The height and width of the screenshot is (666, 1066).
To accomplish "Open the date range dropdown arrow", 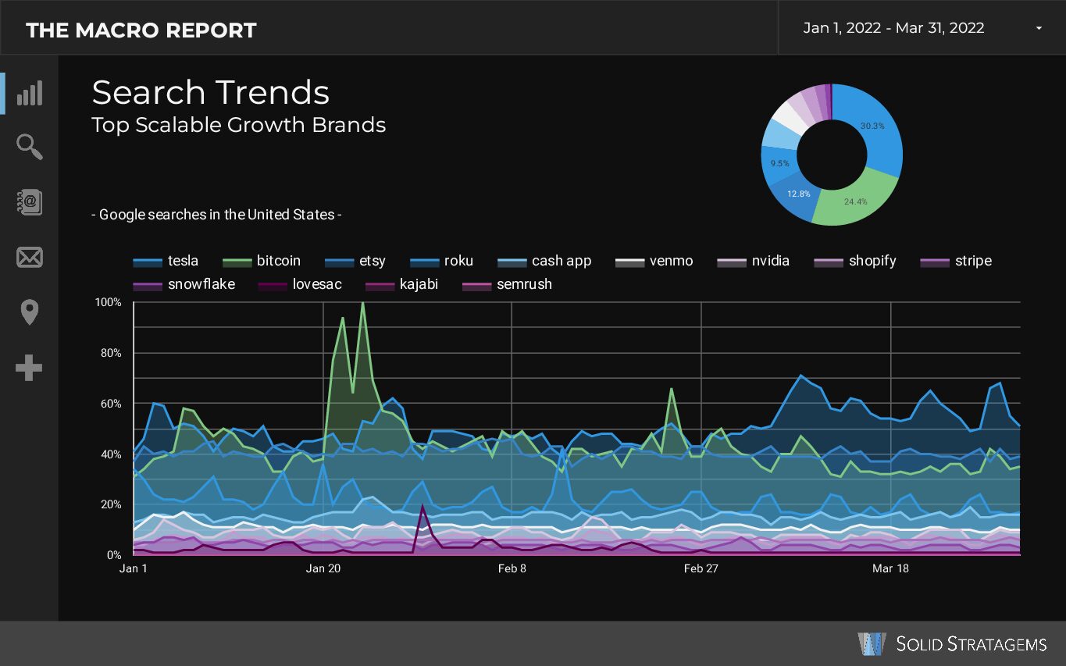I will 1039,28.
